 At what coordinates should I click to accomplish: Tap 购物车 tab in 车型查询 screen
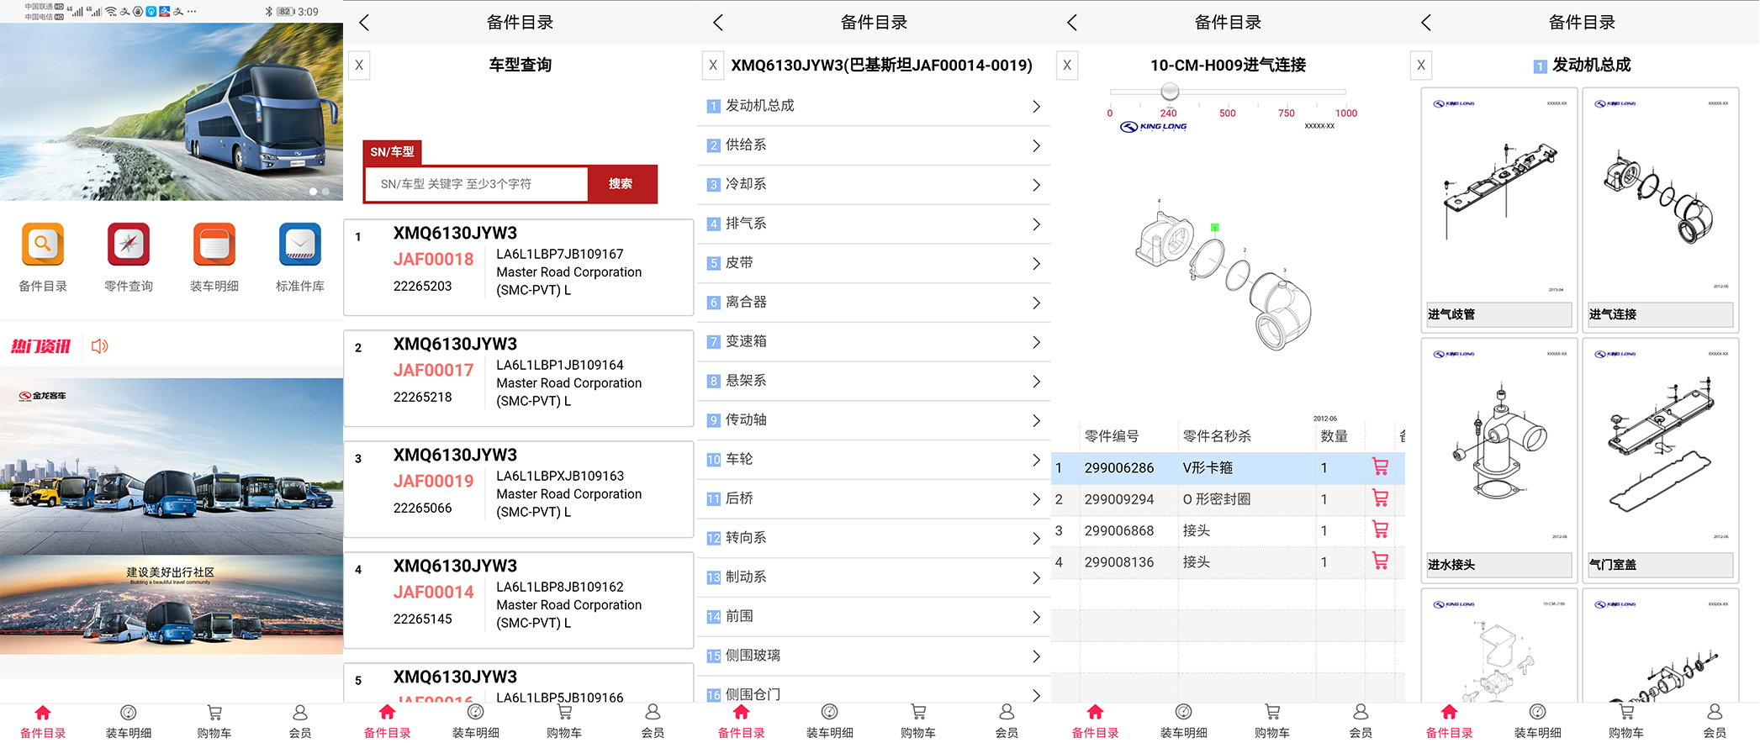click(564, 722)
